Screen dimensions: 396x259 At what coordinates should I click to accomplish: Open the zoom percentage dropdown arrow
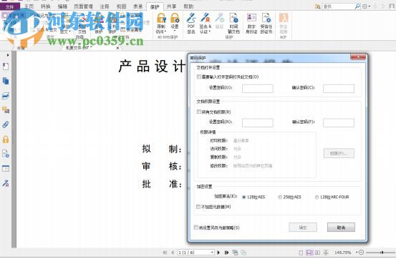coord(357,252)
